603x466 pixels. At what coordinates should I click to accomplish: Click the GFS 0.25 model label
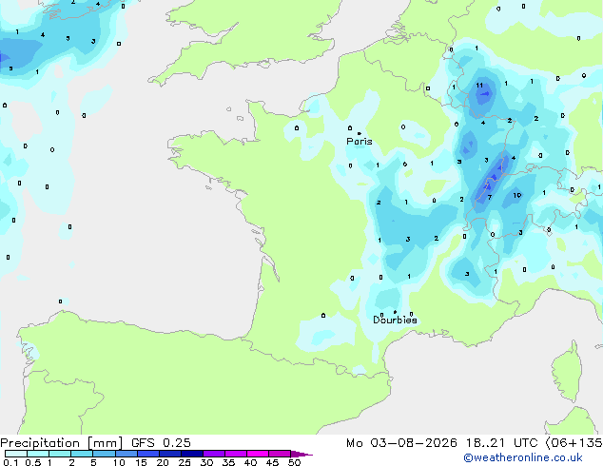(x=161, y=443)
